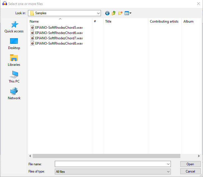Click the horizontal scrollbar right arrow
This screenshot has height=177, width=203.
(x=199, y=156)
